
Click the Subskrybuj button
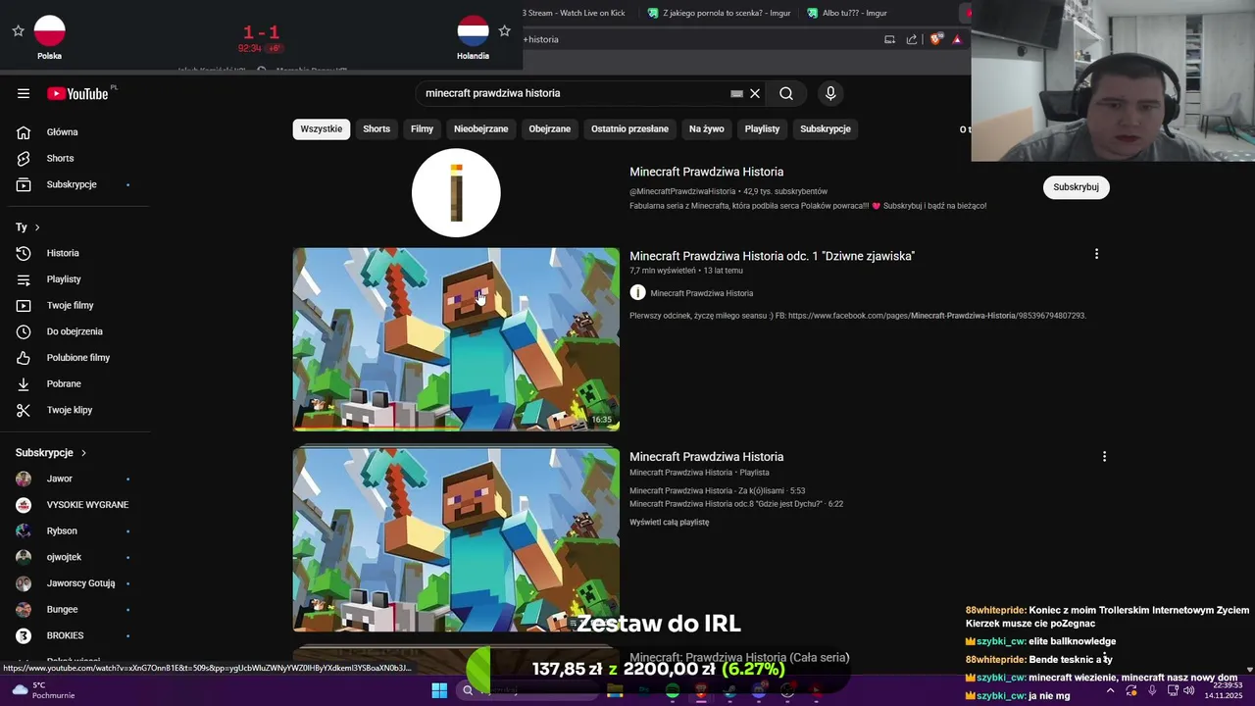(x=1076, y=187)
